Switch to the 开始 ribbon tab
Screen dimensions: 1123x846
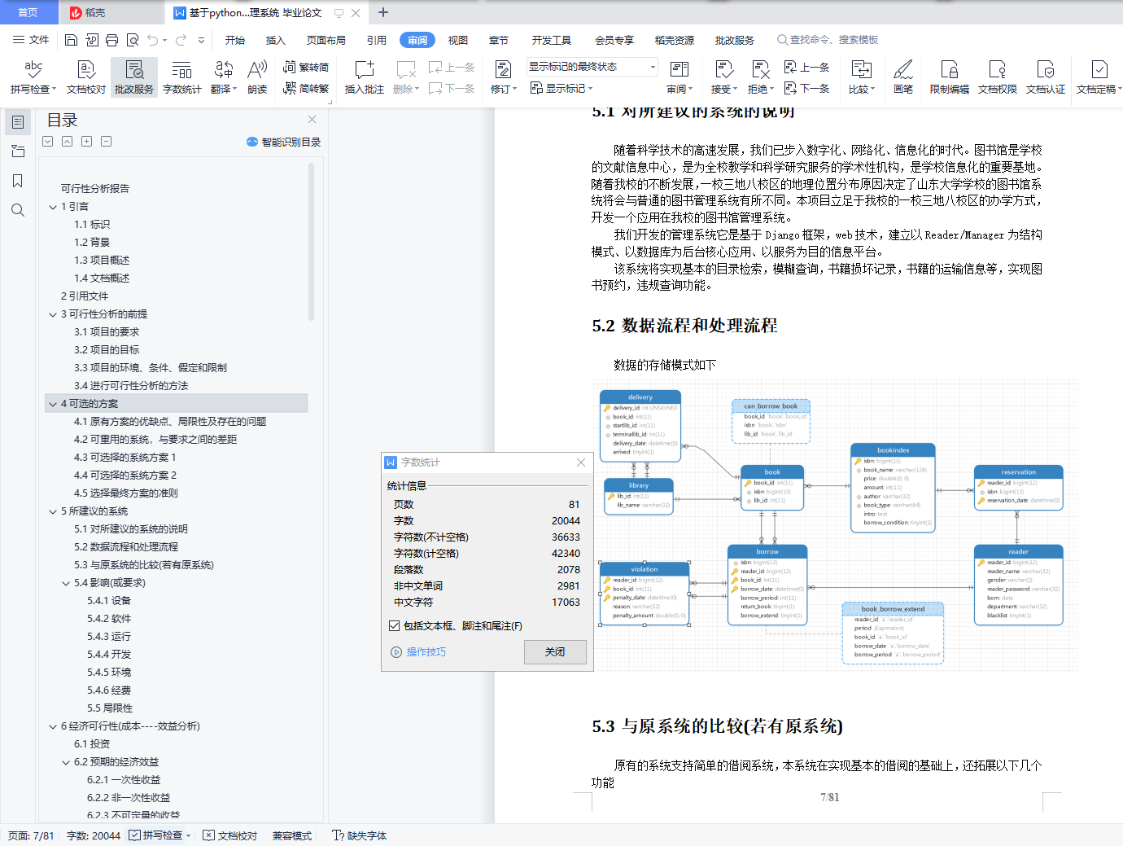pos(235,40)
